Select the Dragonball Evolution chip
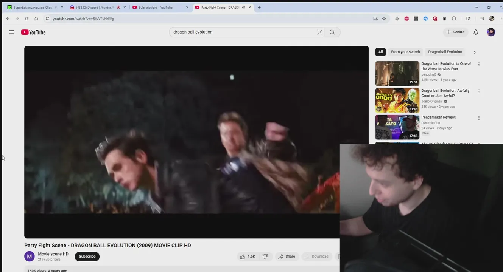 point(445,52)
